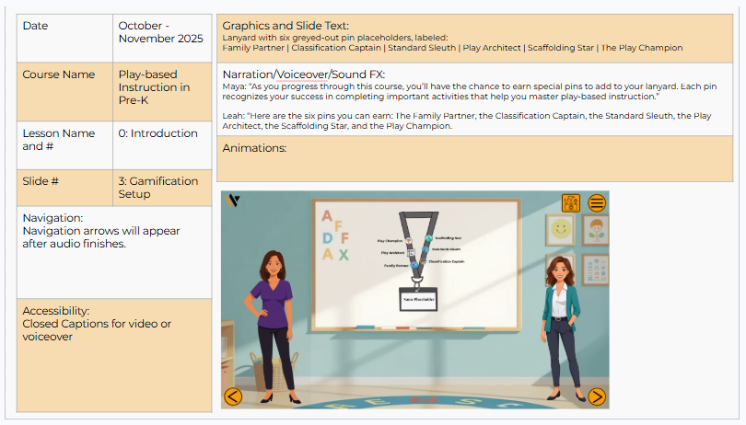Click the "Navigation:" heading
Viewport: 746px width, 425px height.
(52, 218)
